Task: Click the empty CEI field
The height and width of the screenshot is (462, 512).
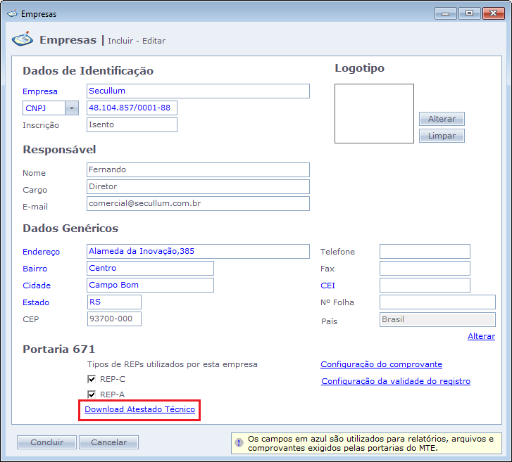Action: [425, 285]
